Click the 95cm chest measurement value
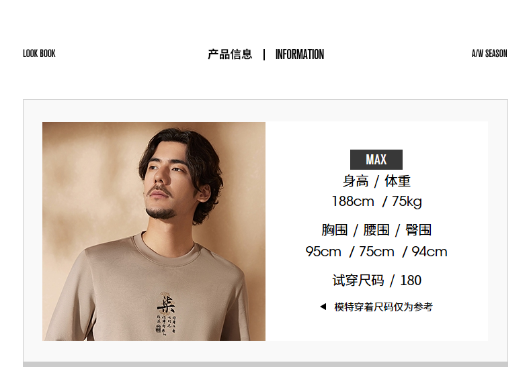This screenshot has height=371, width=531. tap(323, 252)
